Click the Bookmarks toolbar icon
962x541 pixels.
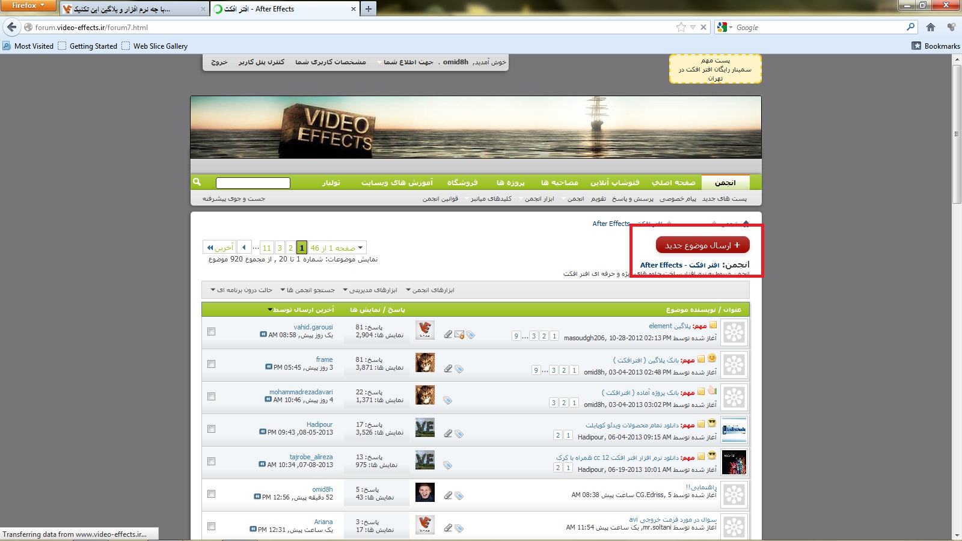click(916, 46)
